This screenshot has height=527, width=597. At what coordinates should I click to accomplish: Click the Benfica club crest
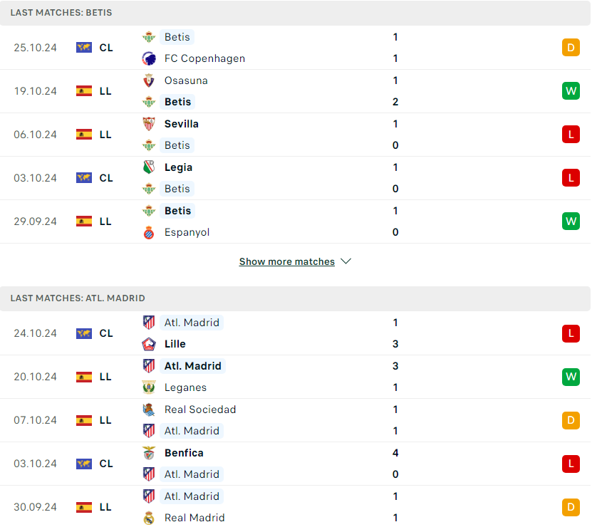tap(148, 453)
